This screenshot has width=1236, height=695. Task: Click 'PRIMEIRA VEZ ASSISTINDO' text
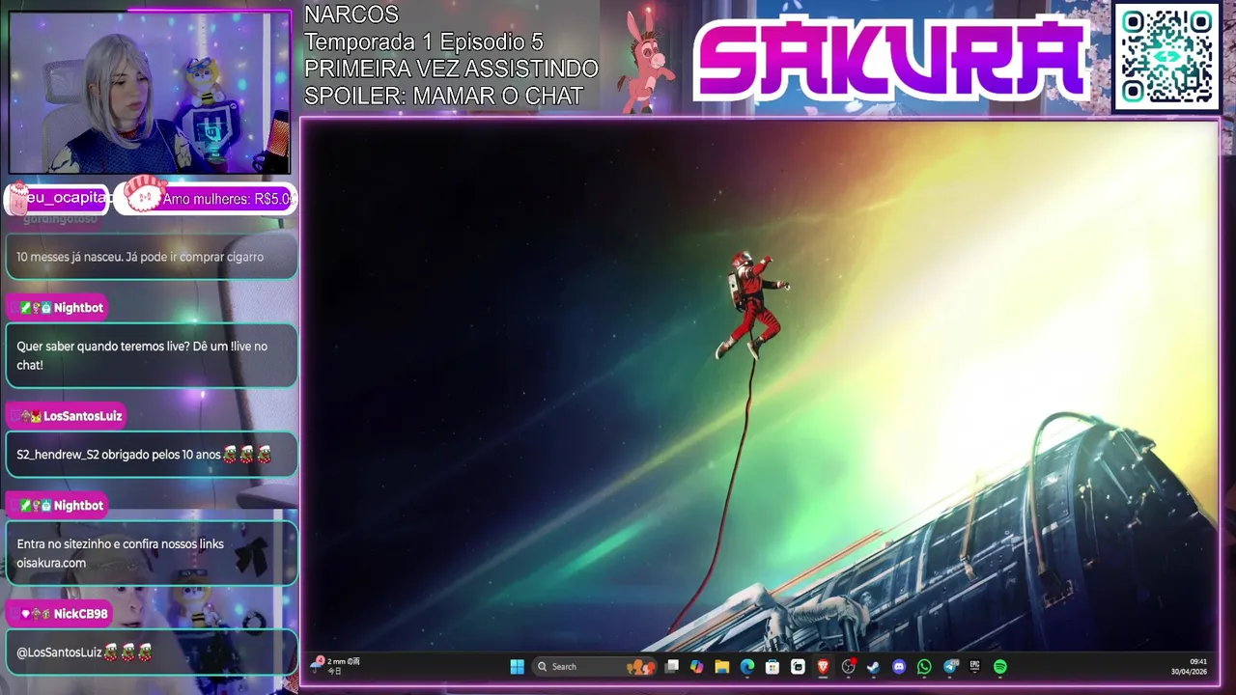(x=451, y=69)
